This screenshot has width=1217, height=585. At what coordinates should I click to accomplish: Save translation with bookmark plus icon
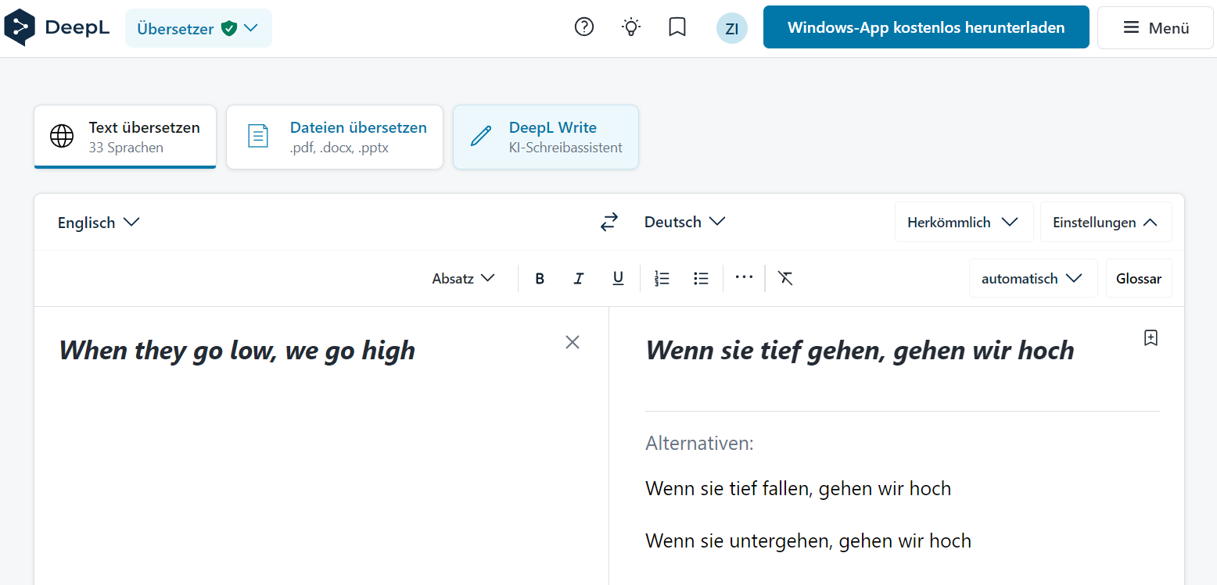coord(1151,338)
